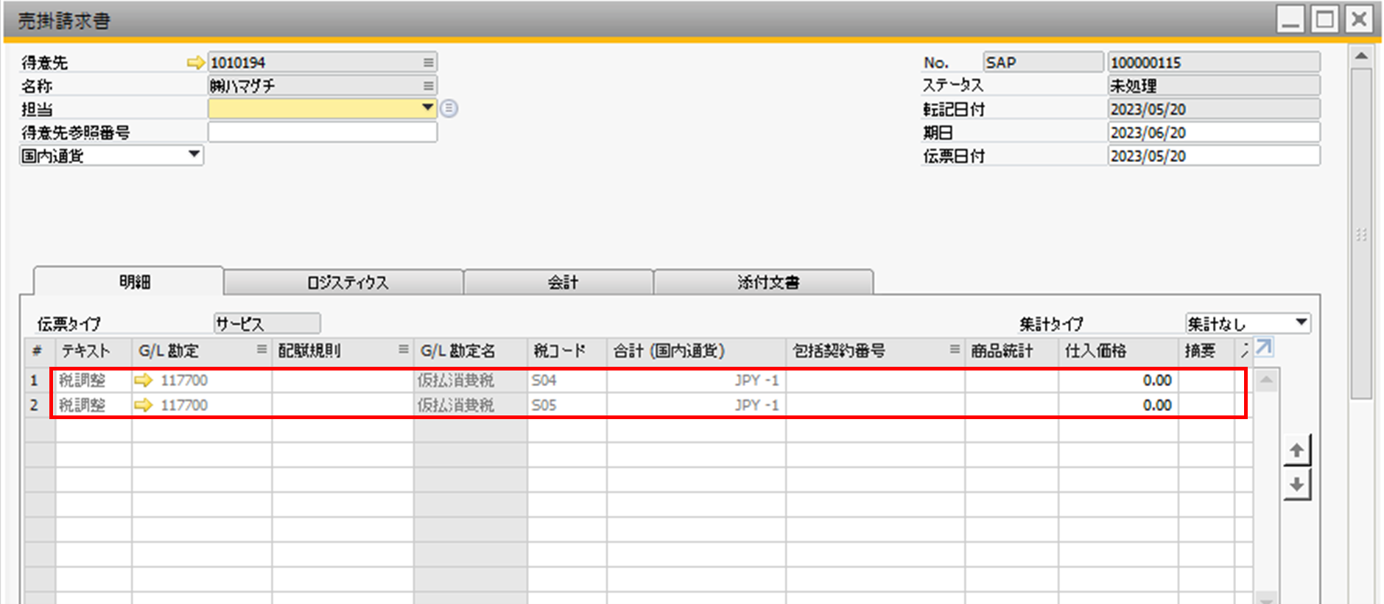Image resolution: width=1384 pixels, height=604 pixels.
Task: Click the round details icon beside 担当
Action: 449,109
